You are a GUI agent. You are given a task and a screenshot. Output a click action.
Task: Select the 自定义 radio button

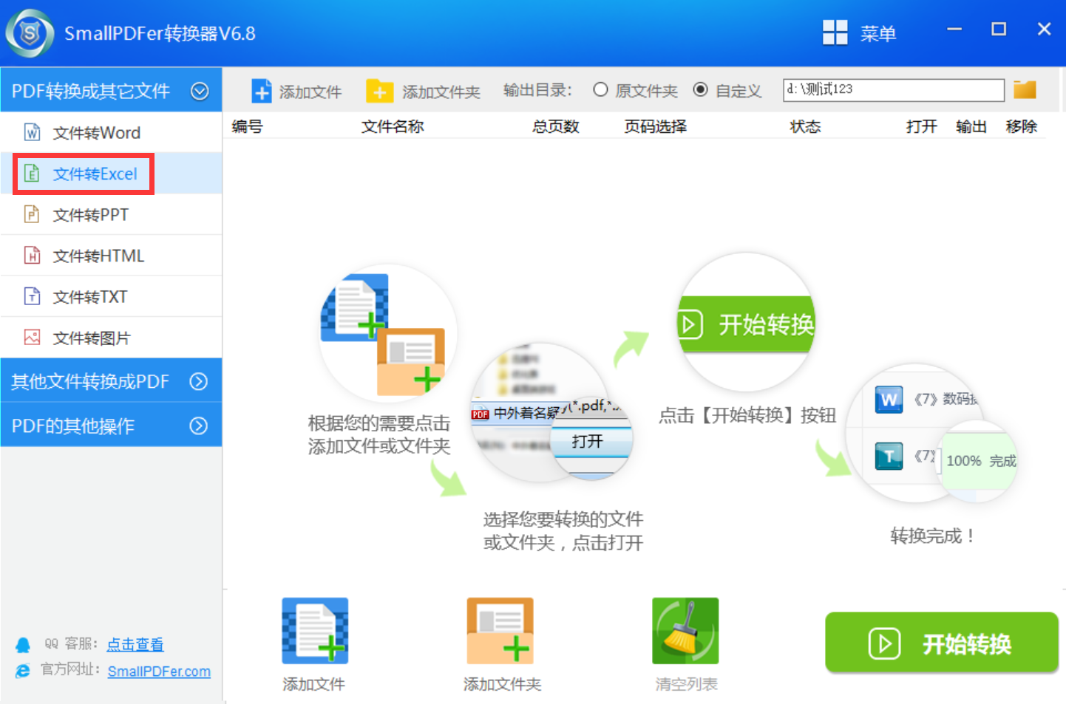700,89
